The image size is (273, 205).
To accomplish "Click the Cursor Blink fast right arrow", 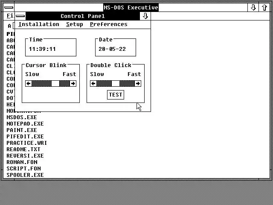I will (73, 84).
